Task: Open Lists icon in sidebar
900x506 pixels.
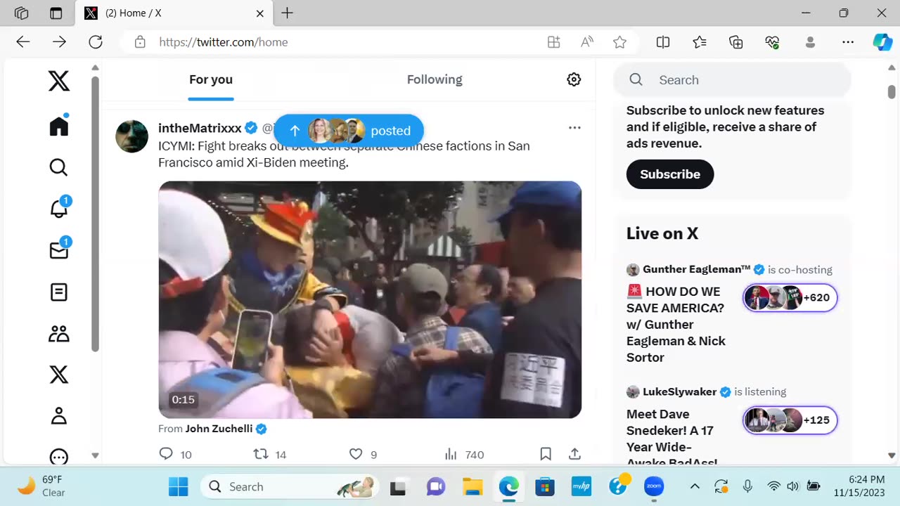Action: click(59, 292)
